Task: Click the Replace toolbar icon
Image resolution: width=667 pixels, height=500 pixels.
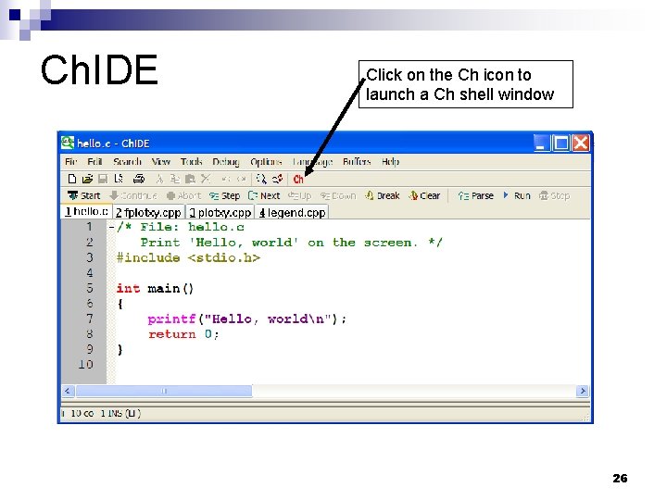Action: [x=277, y=179]
